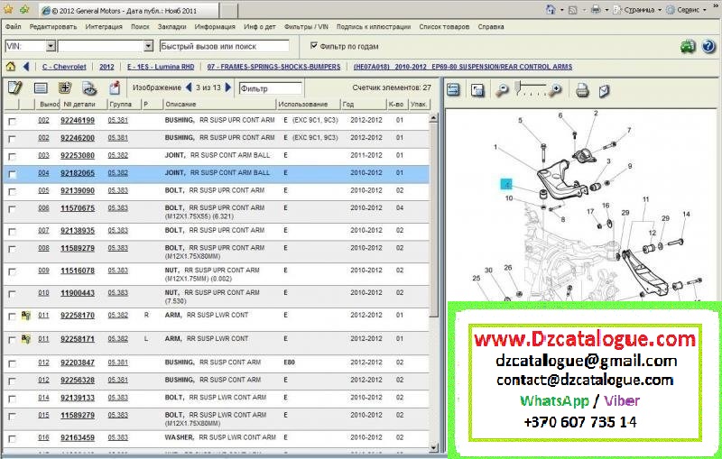722x459 pixels.
Task: Click the browser favorites star icon
Action: coord(8,9)
